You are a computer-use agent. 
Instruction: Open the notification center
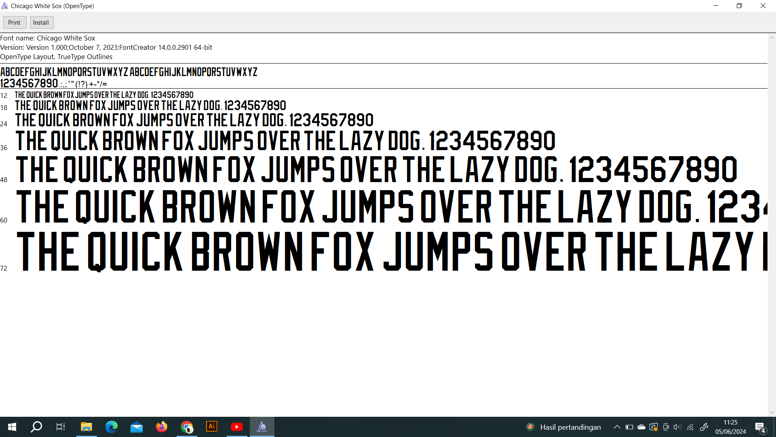[x=760, y=427]
